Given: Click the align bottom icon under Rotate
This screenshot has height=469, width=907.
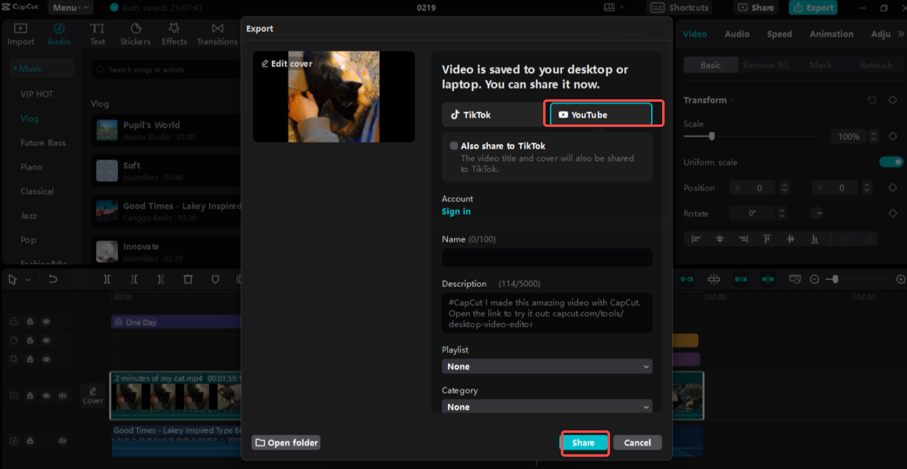Looking at the screenshot, I should pyautogui.click(x=814, y=239).
